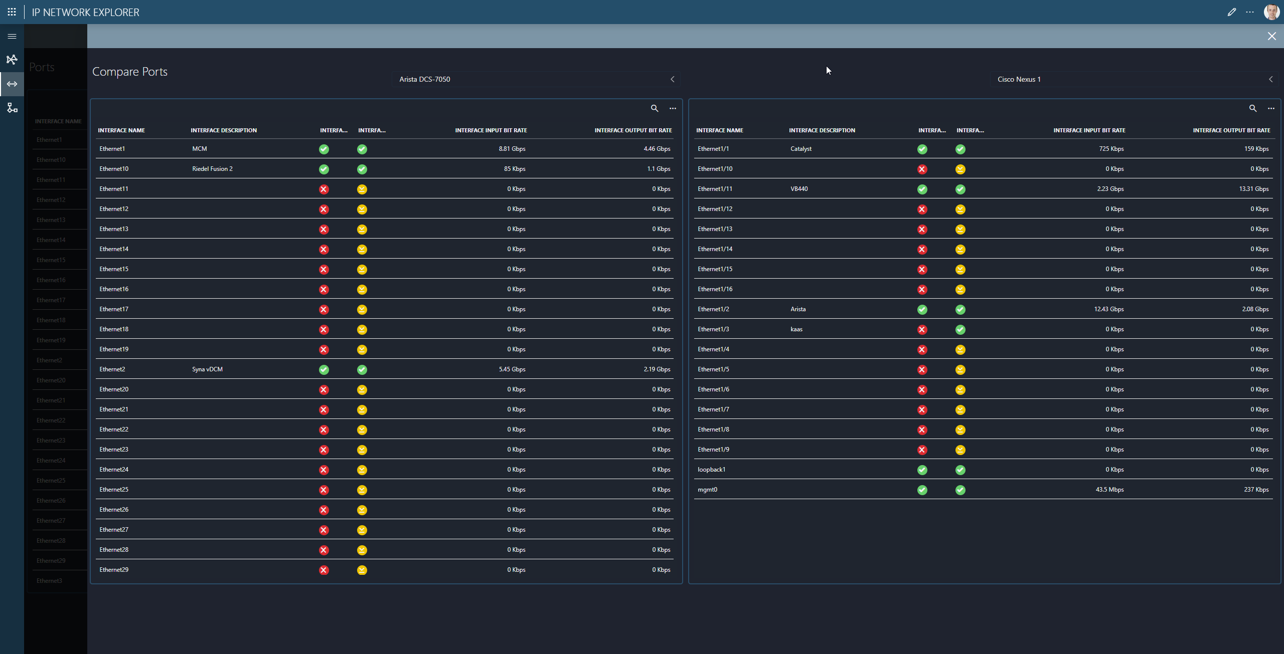Click the edit pencil icon
This screenshot has height=654, width=1284.
(x=1231, y=12)
